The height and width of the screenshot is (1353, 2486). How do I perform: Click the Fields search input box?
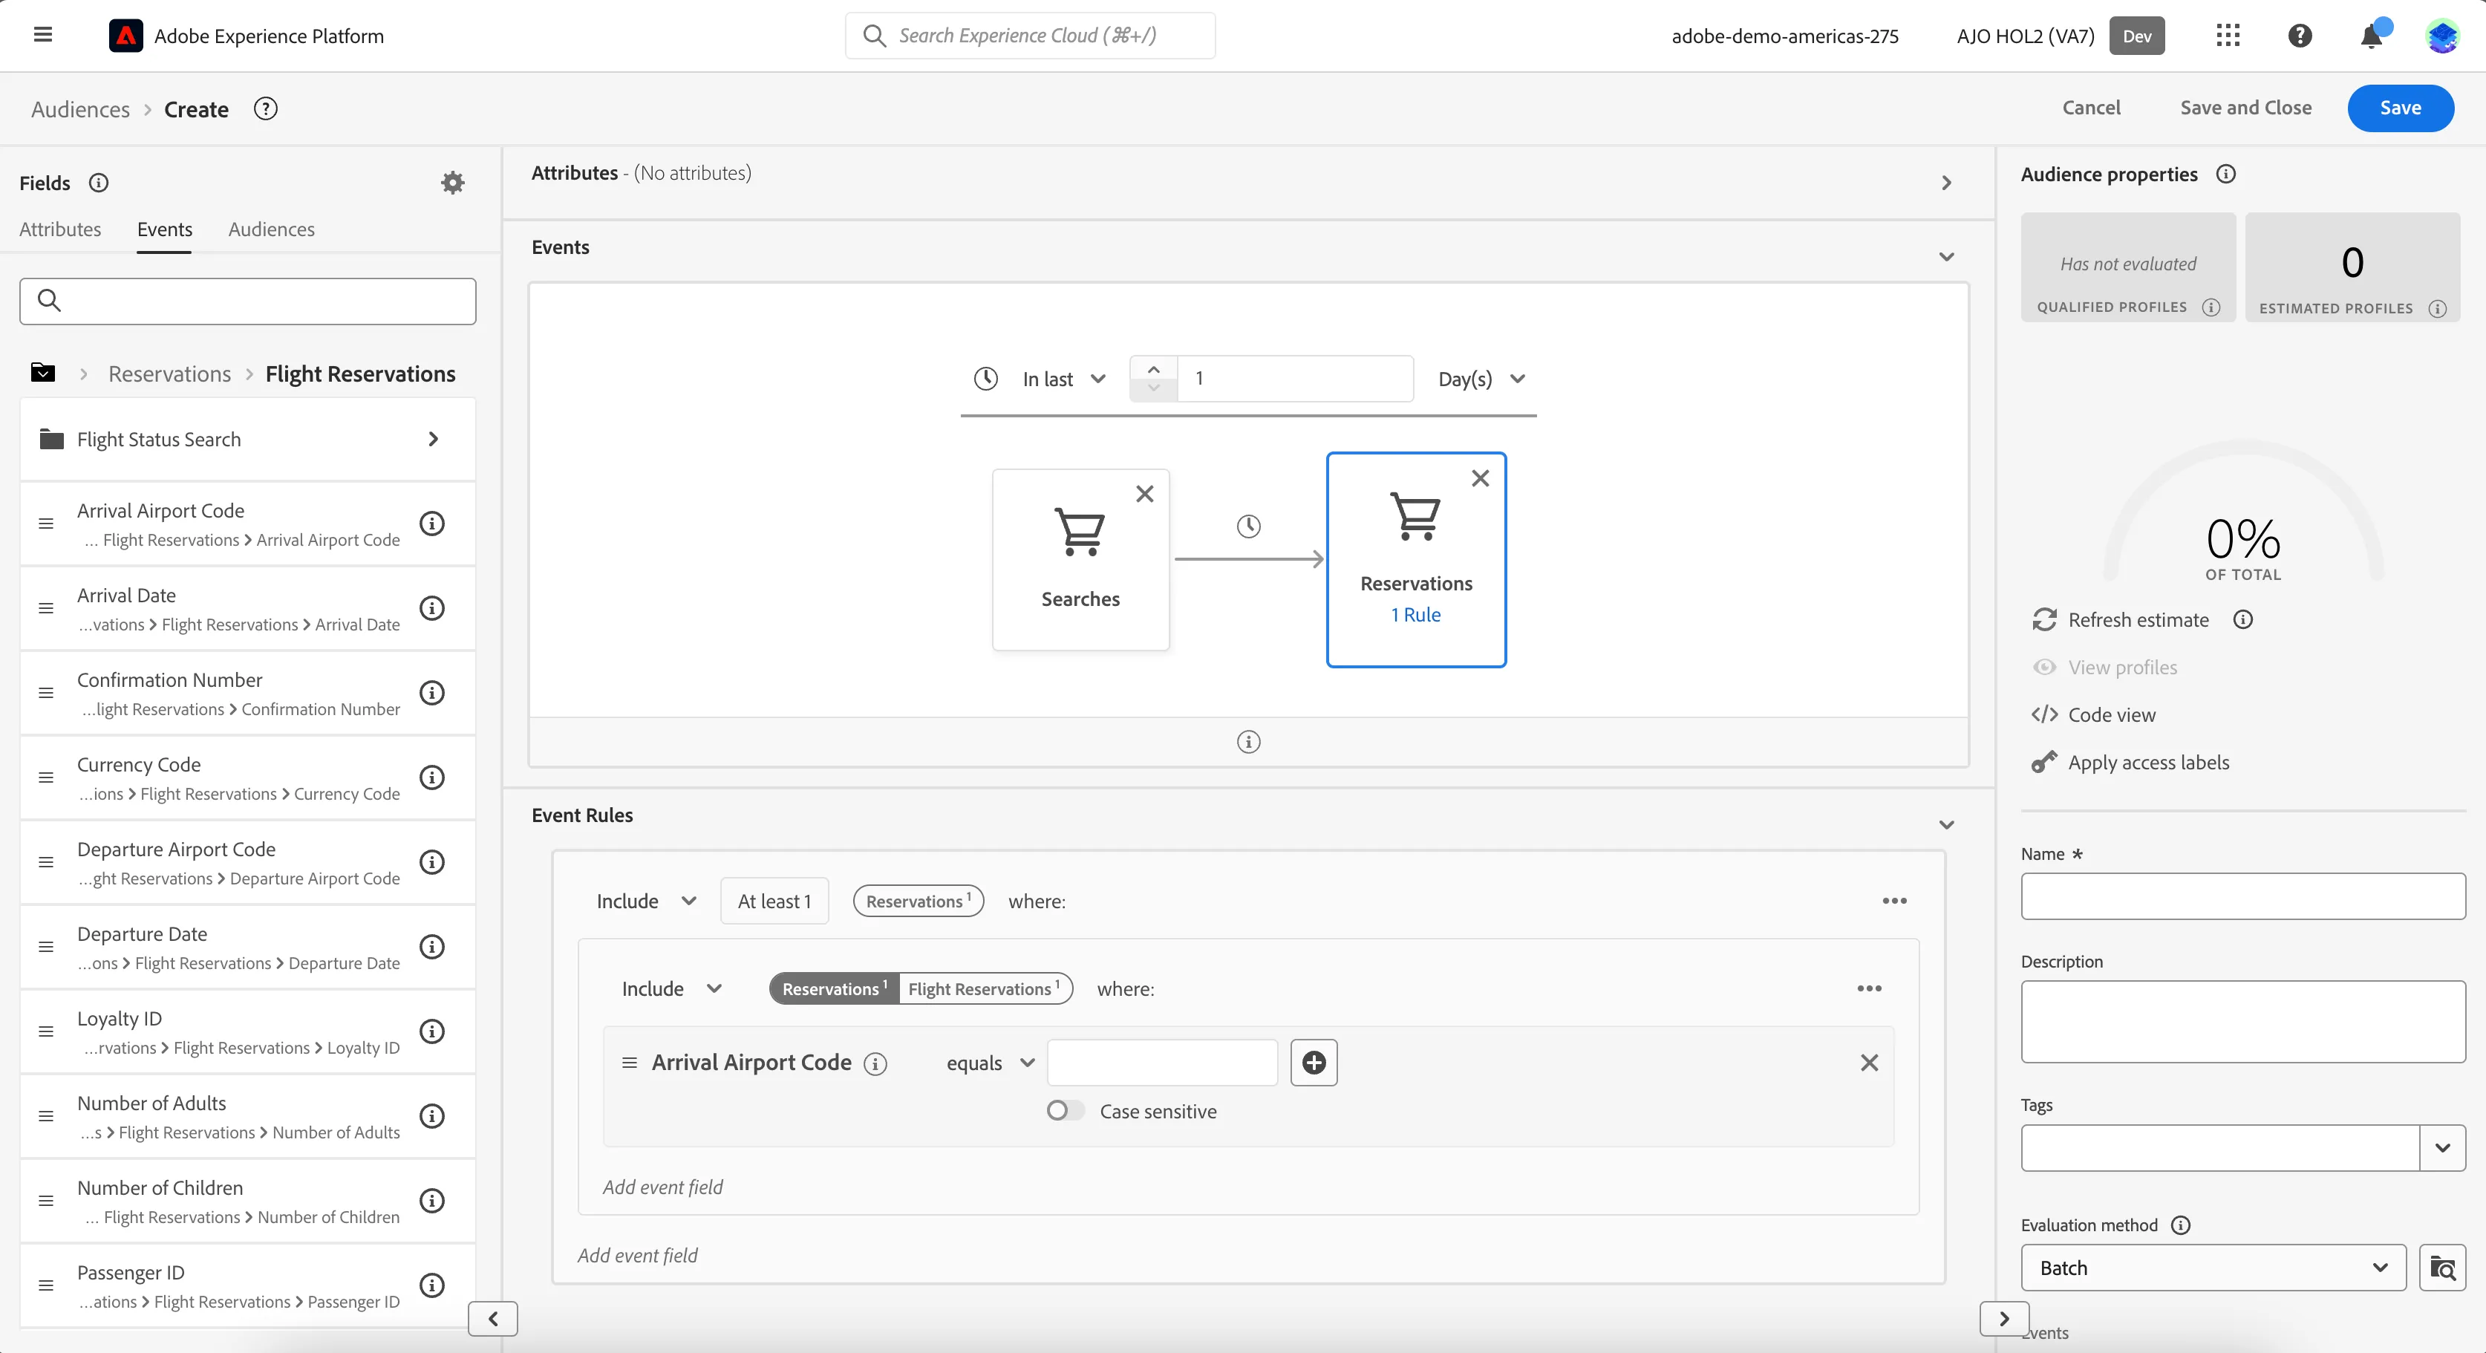point(247,301)
